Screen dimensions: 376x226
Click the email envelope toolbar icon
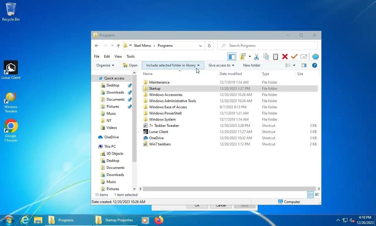pos(304,56)
